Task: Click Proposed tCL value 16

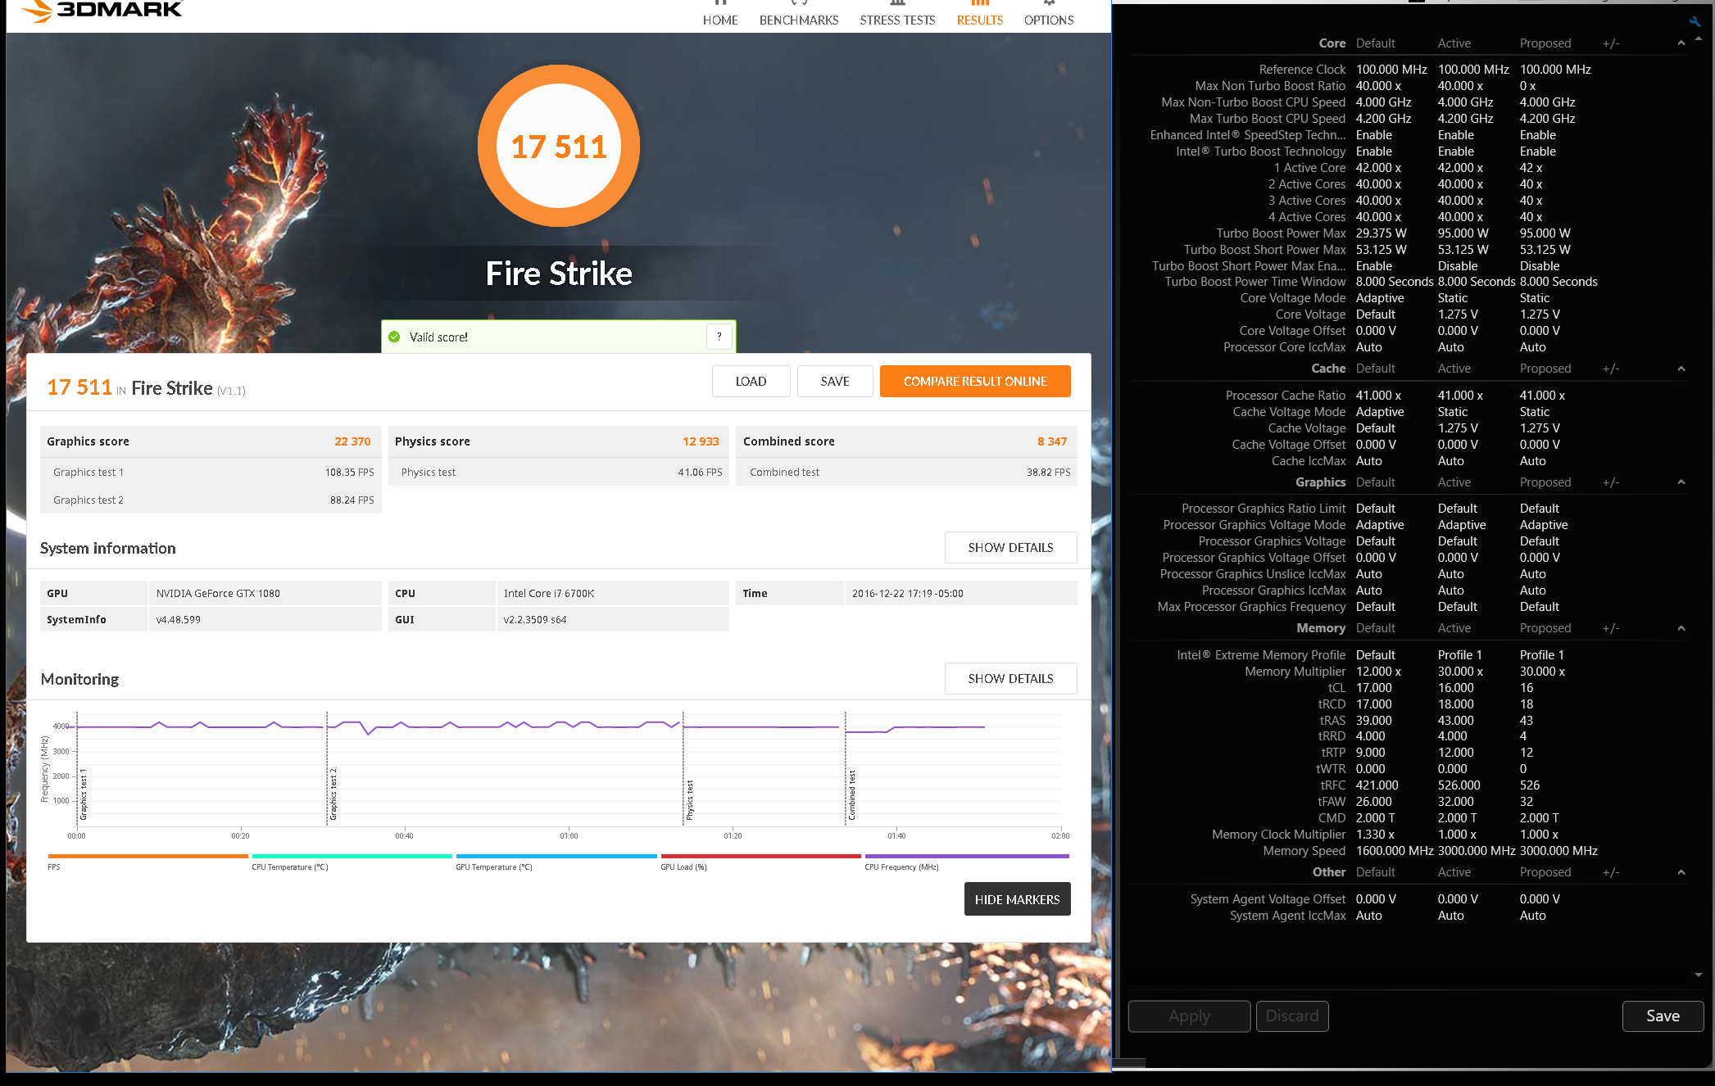Action: click(x=1526, y=688)
